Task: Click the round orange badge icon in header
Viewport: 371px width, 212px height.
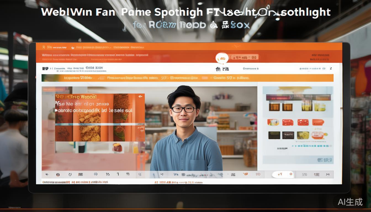Action: [x=222, y=58]
